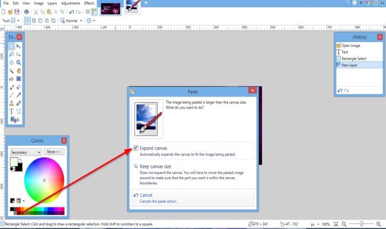Image resolution: width=386 pixels, height=229 pixels.
Task: Click the Help question mark icon
Action: tap(383, 3)
